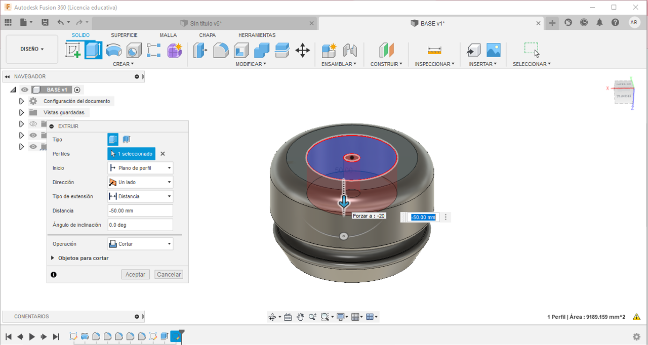Select the Create Form tool

tap(175, 50)
